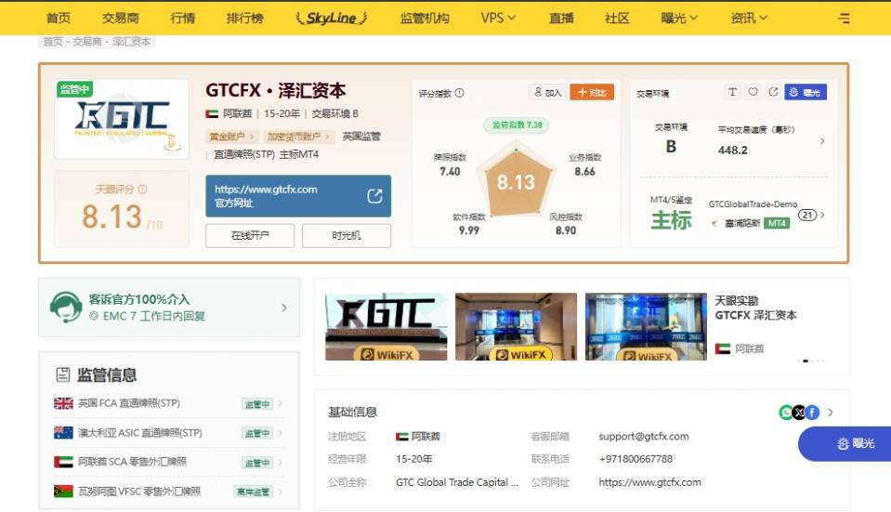Click the info icon beside 天眼评分
The image size is (891, 512).
click(143, 190)
